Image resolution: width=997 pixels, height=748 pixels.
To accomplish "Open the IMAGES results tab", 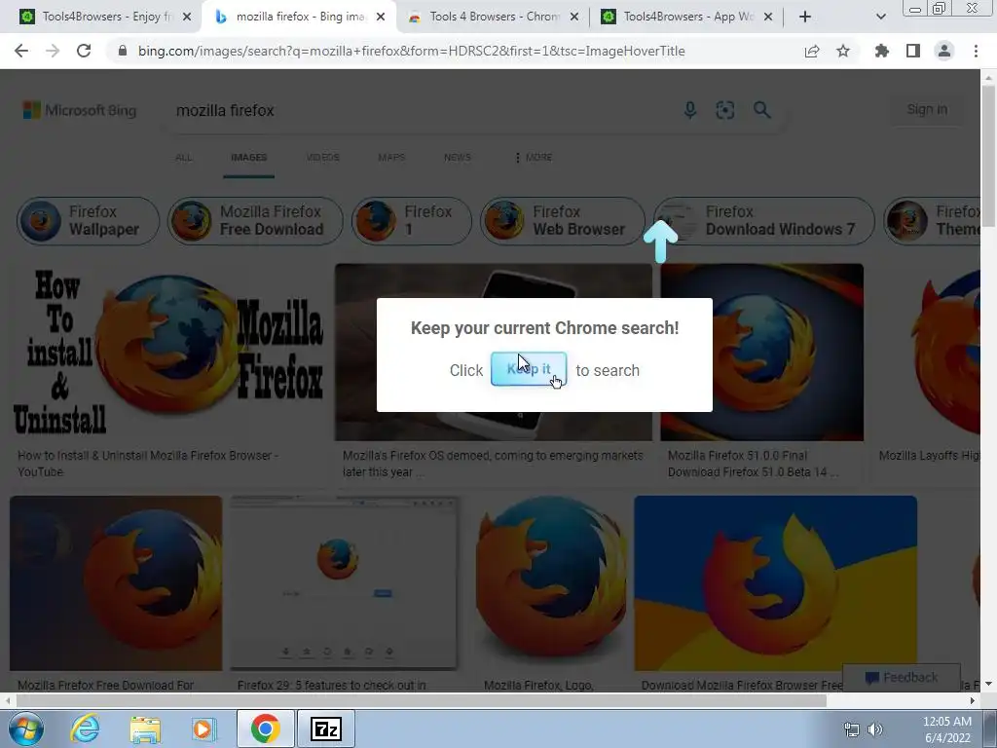I will click(248, 157).
